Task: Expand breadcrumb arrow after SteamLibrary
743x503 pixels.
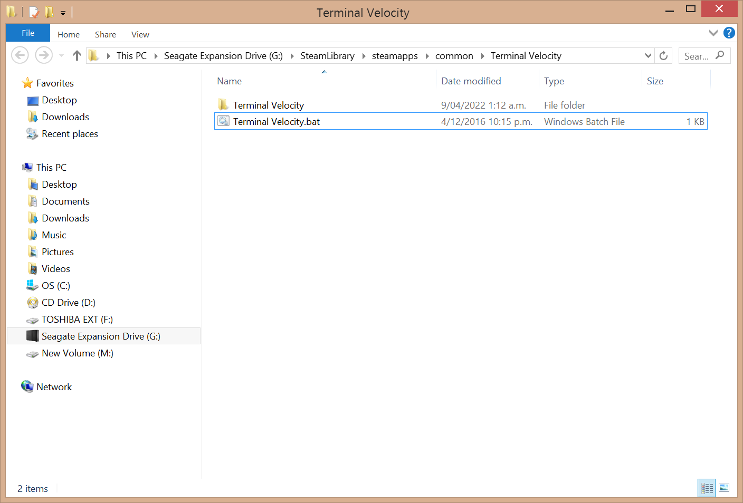Action: point(364,56)
